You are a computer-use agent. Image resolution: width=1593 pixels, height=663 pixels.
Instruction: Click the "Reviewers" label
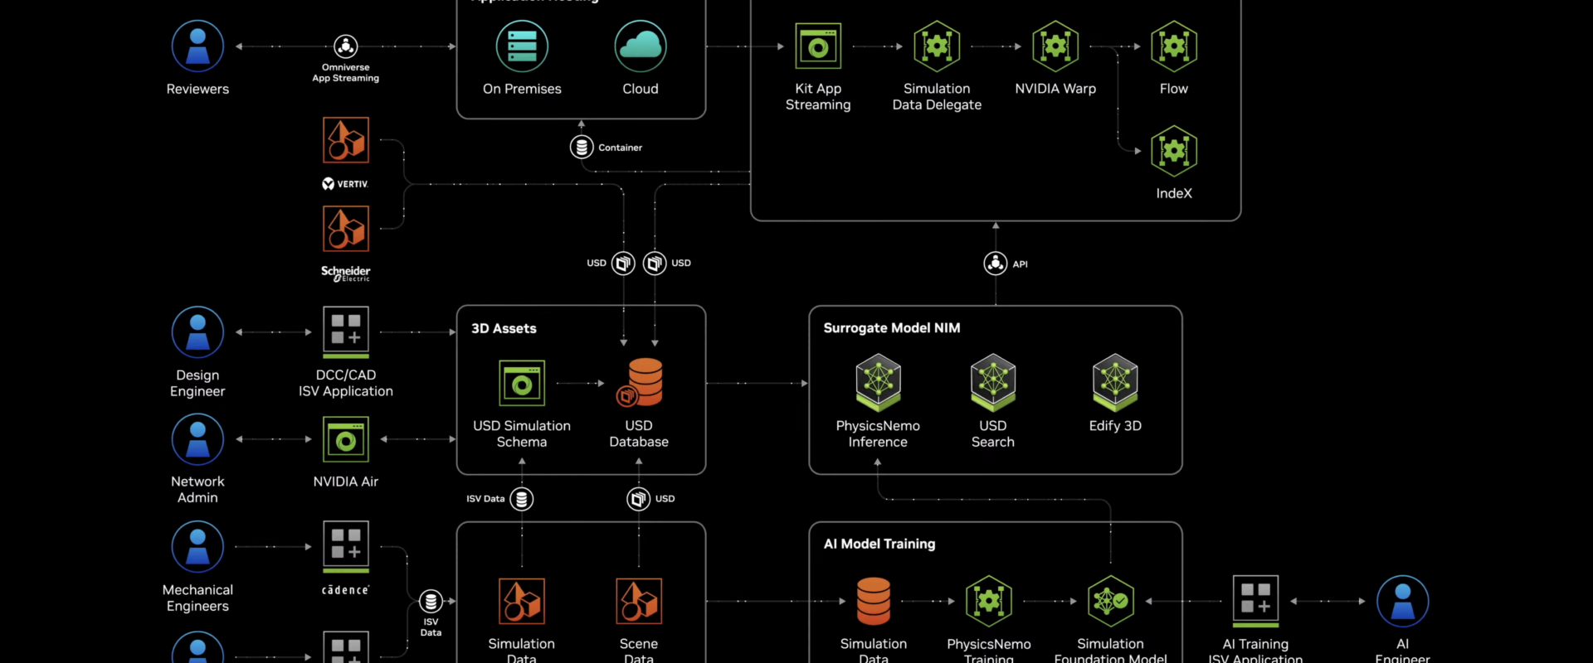click(x=197, y=89)
